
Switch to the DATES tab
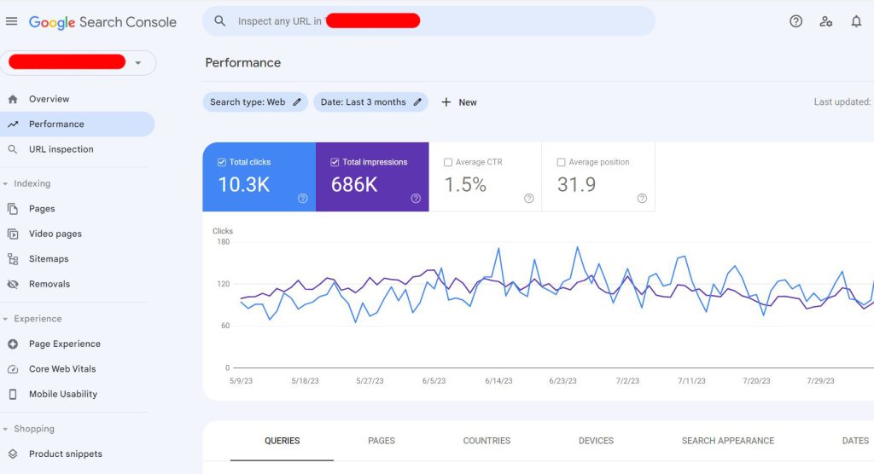[x=855, y=441]
